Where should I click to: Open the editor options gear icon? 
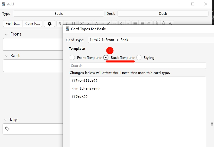(50, 24)
